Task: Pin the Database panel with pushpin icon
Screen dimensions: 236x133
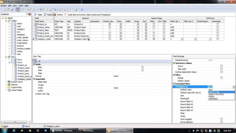Action: pos(27,14)
